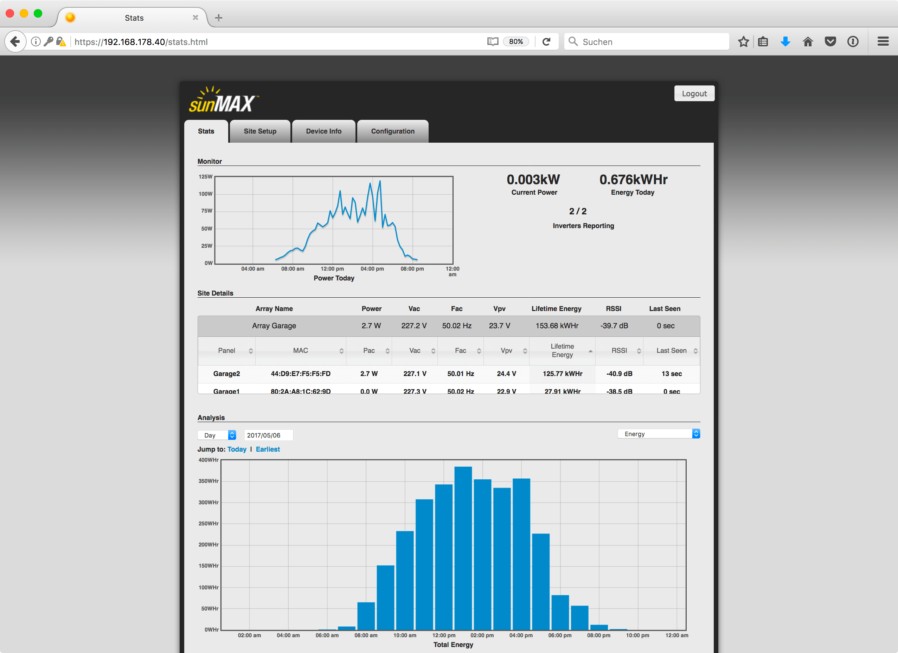Select the Array Garage row
Screen dimensions: 898x653
449,326
